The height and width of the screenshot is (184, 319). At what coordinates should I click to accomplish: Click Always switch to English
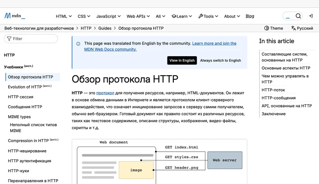[221, 60]
